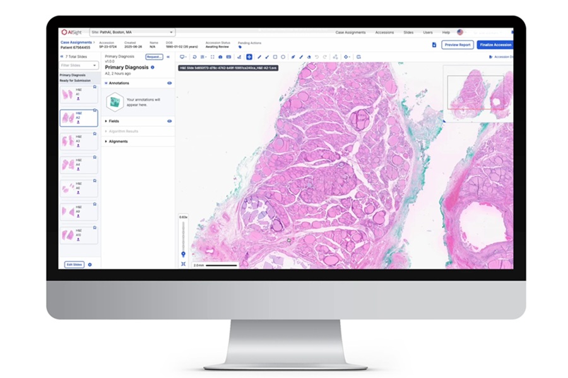Select the eraser tool

coord(309,57)
